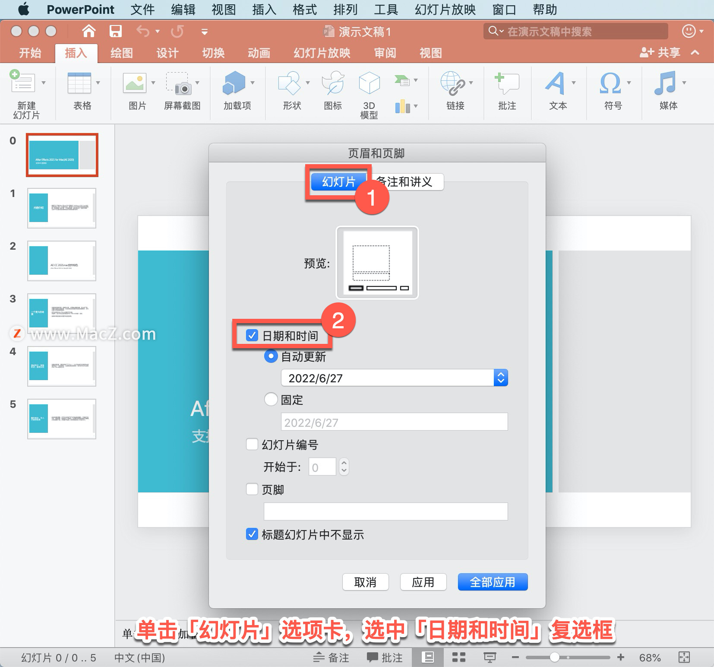Save the presentation with the disk icon
The width and height of the screenshot is (714, 667).
(x=115, y=31)
